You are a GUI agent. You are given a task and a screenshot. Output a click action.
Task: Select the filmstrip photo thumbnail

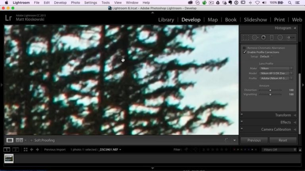(x=9, y=158)
